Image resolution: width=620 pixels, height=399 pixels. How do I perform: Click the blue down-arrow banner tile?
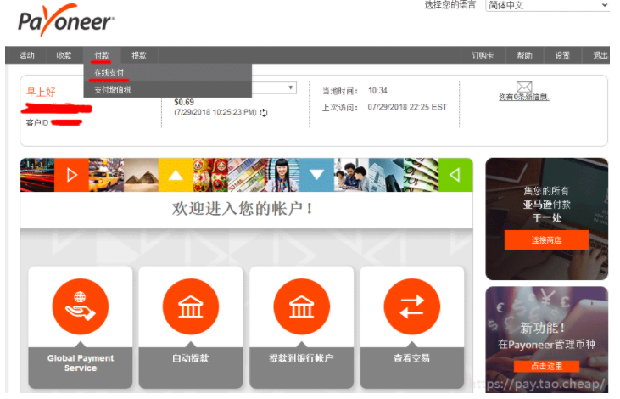point(316,175)
